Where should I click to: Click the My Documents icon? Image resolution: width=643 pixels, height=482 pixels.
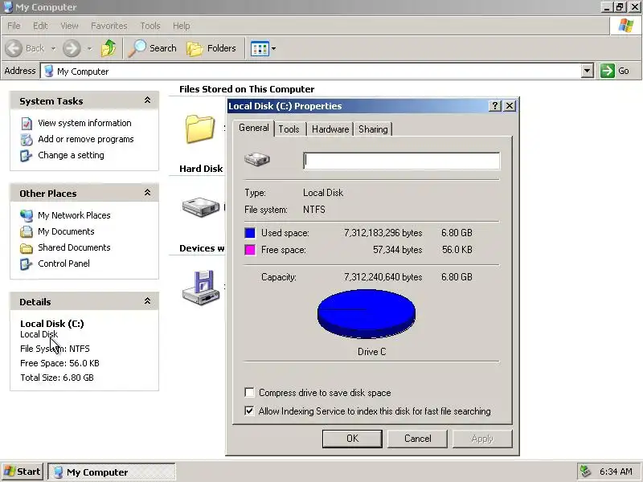(x=27, y=231)
